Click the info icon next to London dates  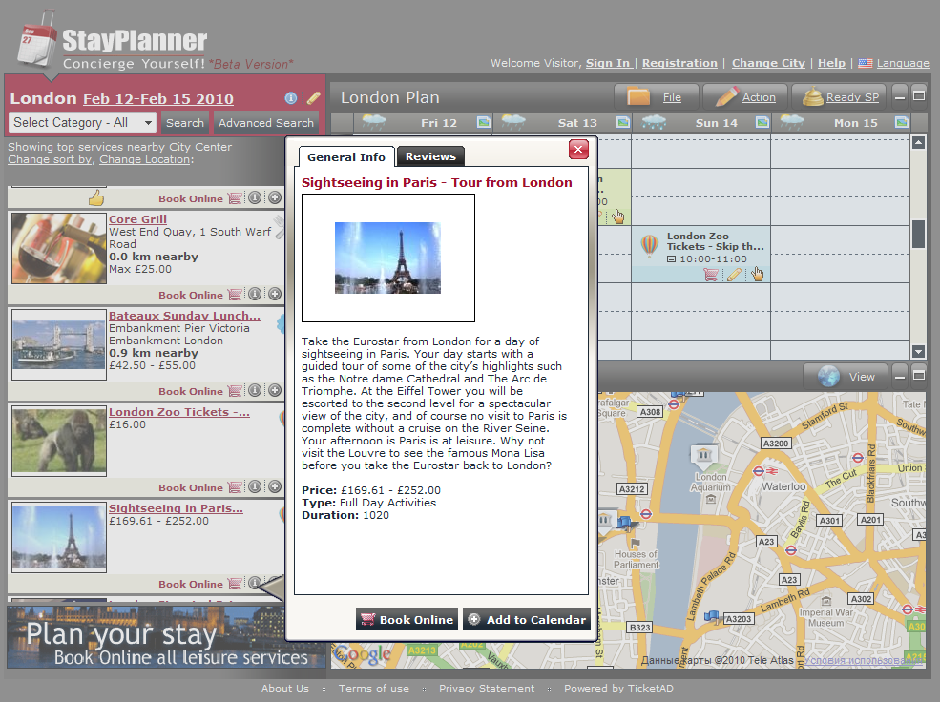point(291,98)
